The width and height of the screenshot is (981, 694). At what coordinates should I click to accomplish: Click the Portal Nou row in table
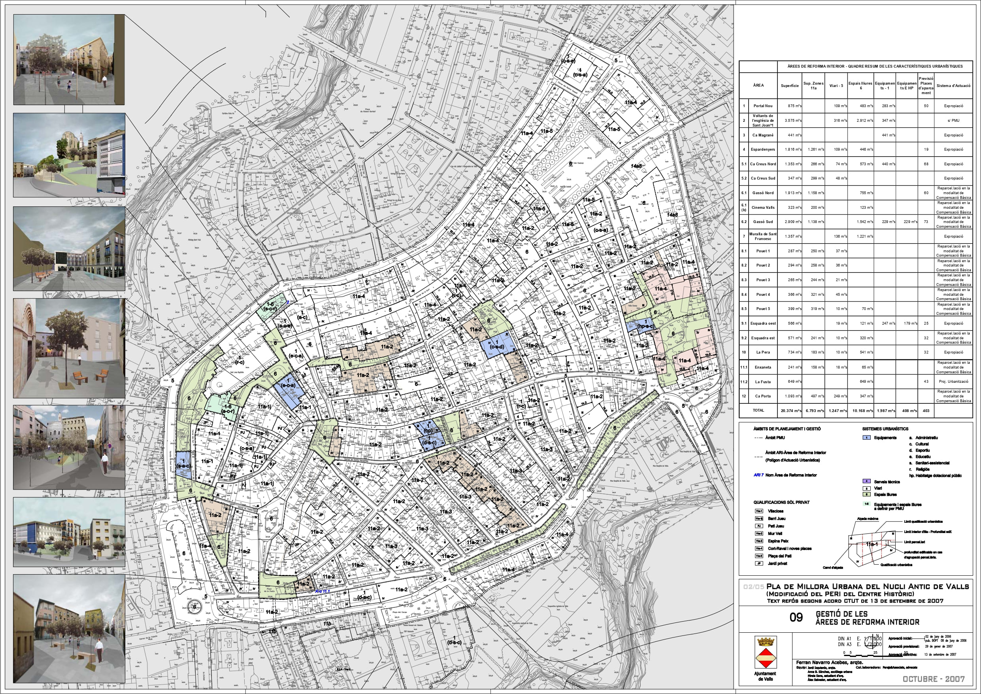pos(763,106)
